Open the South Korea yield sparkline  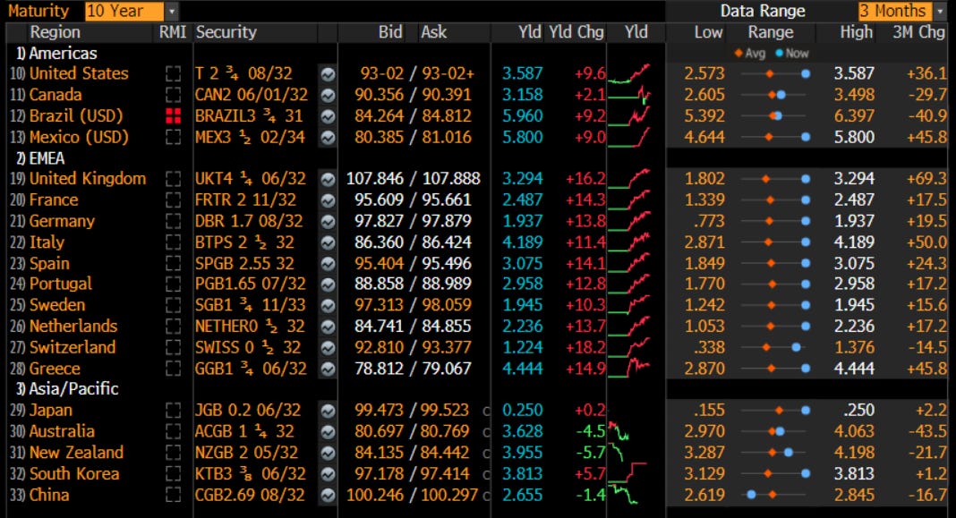coord(627,473)
